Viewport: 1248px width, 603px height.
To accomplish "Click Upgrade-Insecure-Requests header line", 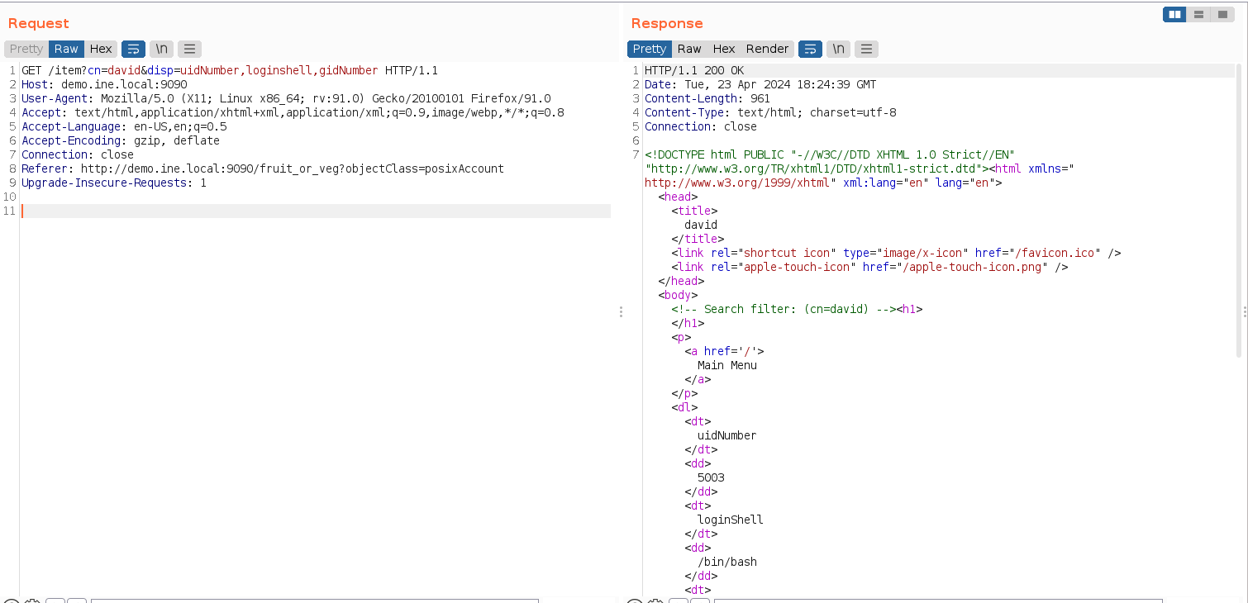I will 114,183.
